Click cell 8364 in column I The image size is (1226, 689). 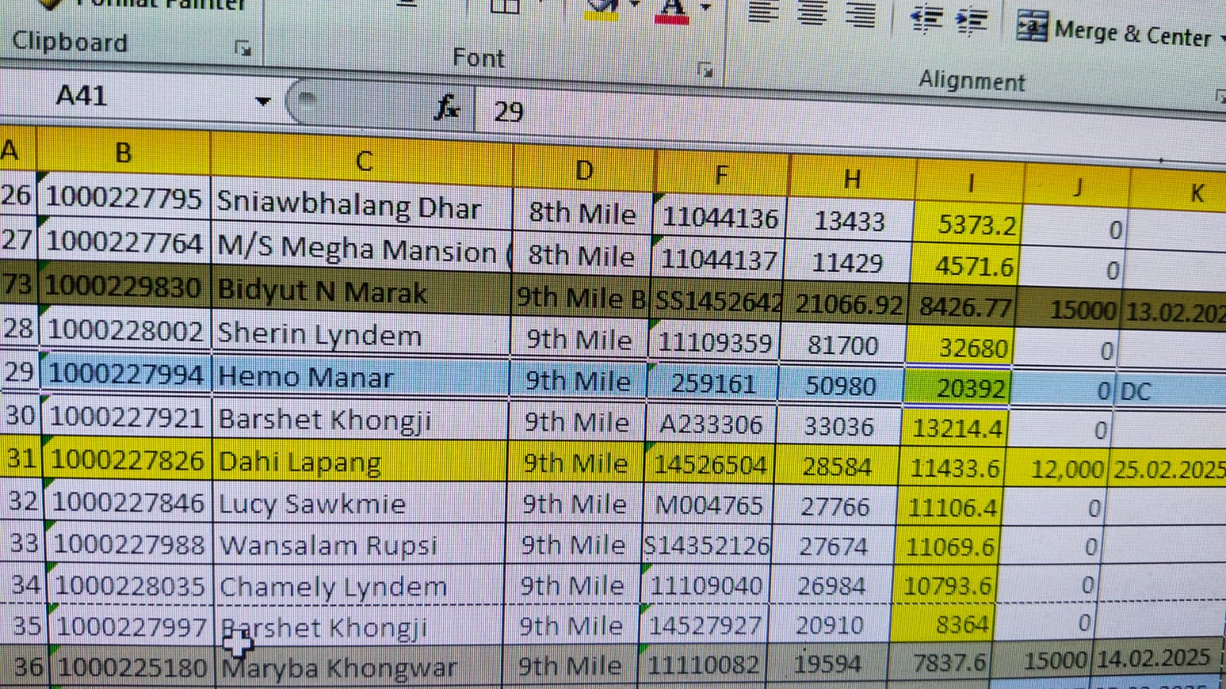943,625
